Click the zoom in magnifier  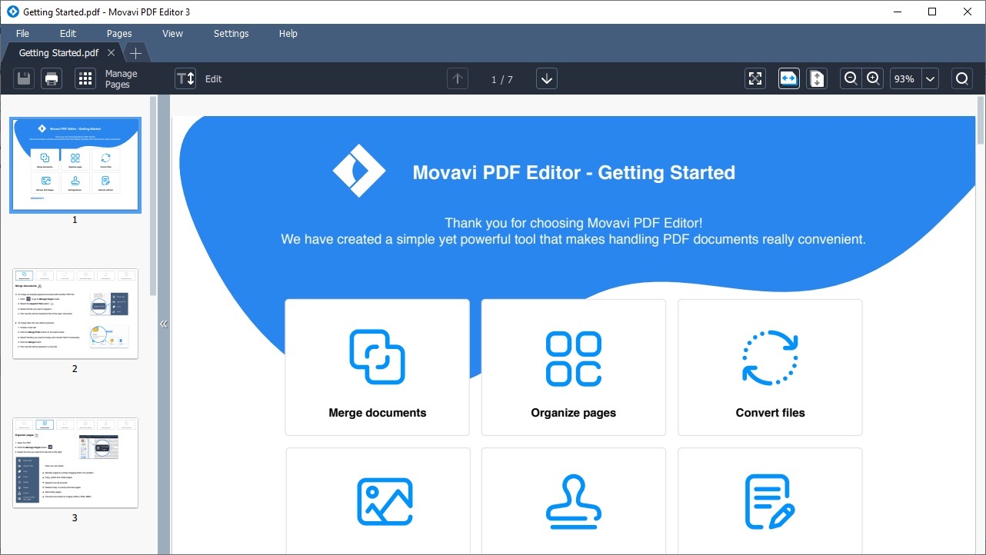point(873,78)
